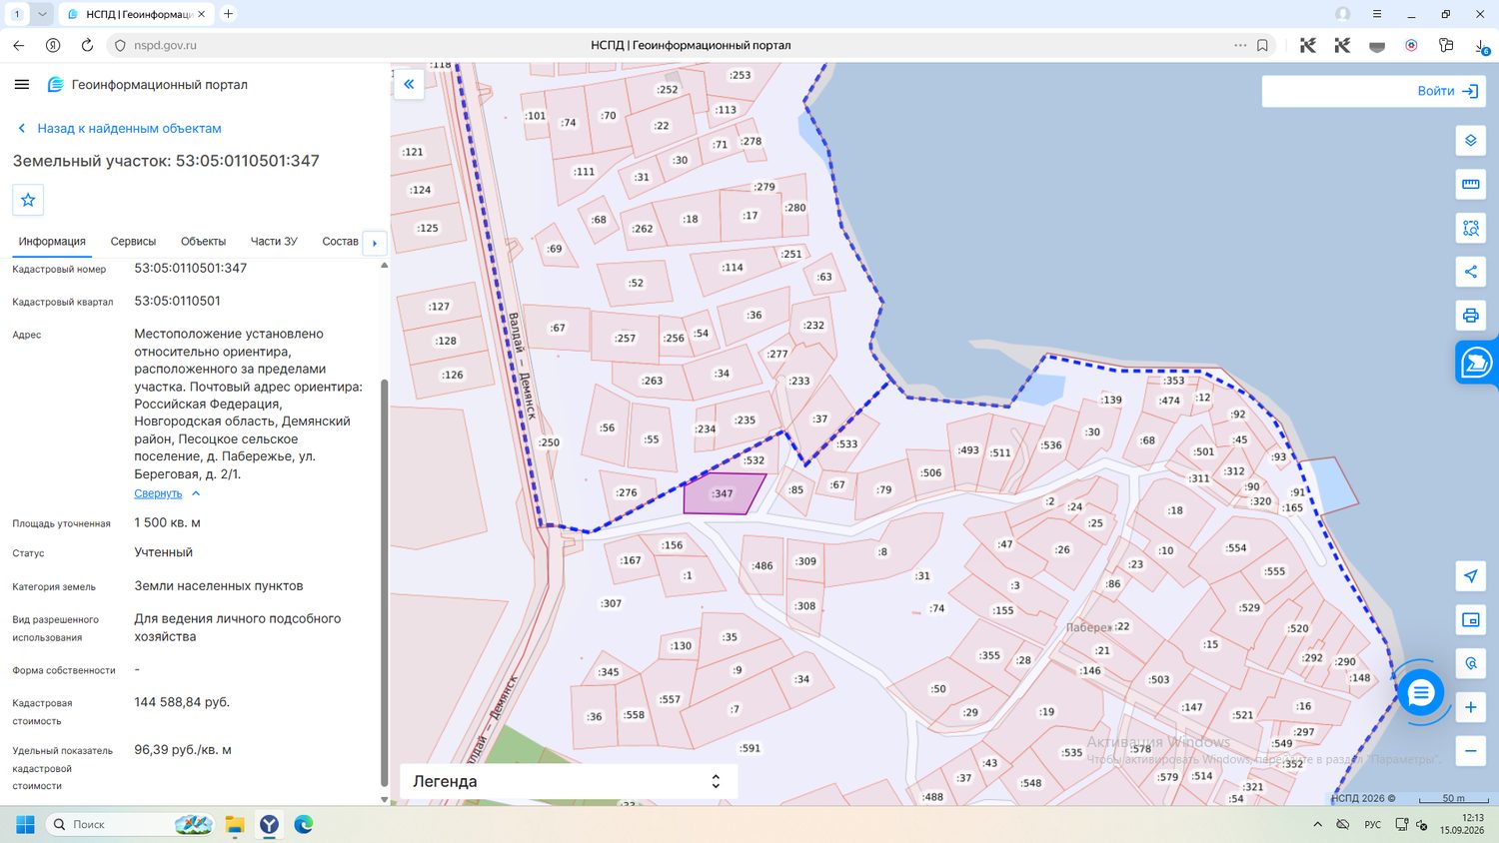Viewport: 1499px width, 843px height.
Task: Select cadastral number 53:05:0110501:347 value
Action: click(190, 268)
